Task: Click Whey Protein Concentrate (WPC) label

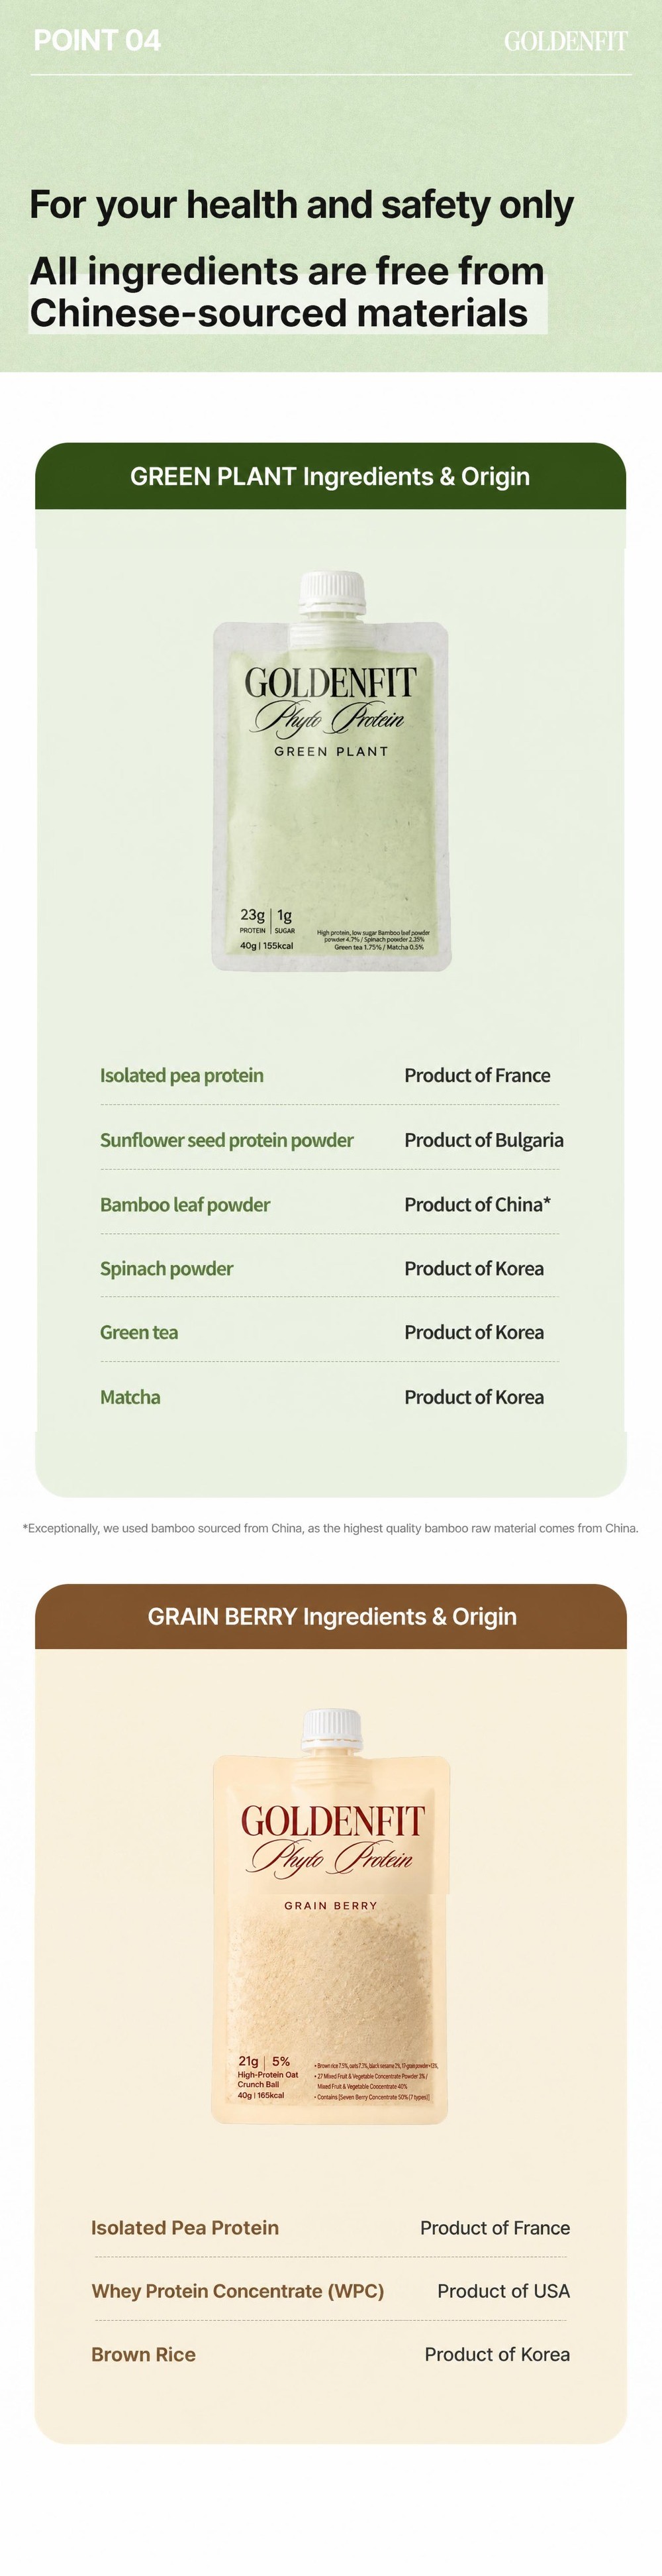Action: 238,2291
